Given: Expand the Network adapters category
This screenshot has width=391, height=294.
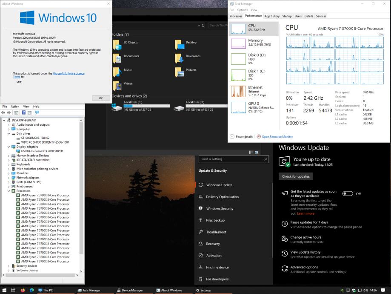Looking at the screenshot, I should coord(9,177).
